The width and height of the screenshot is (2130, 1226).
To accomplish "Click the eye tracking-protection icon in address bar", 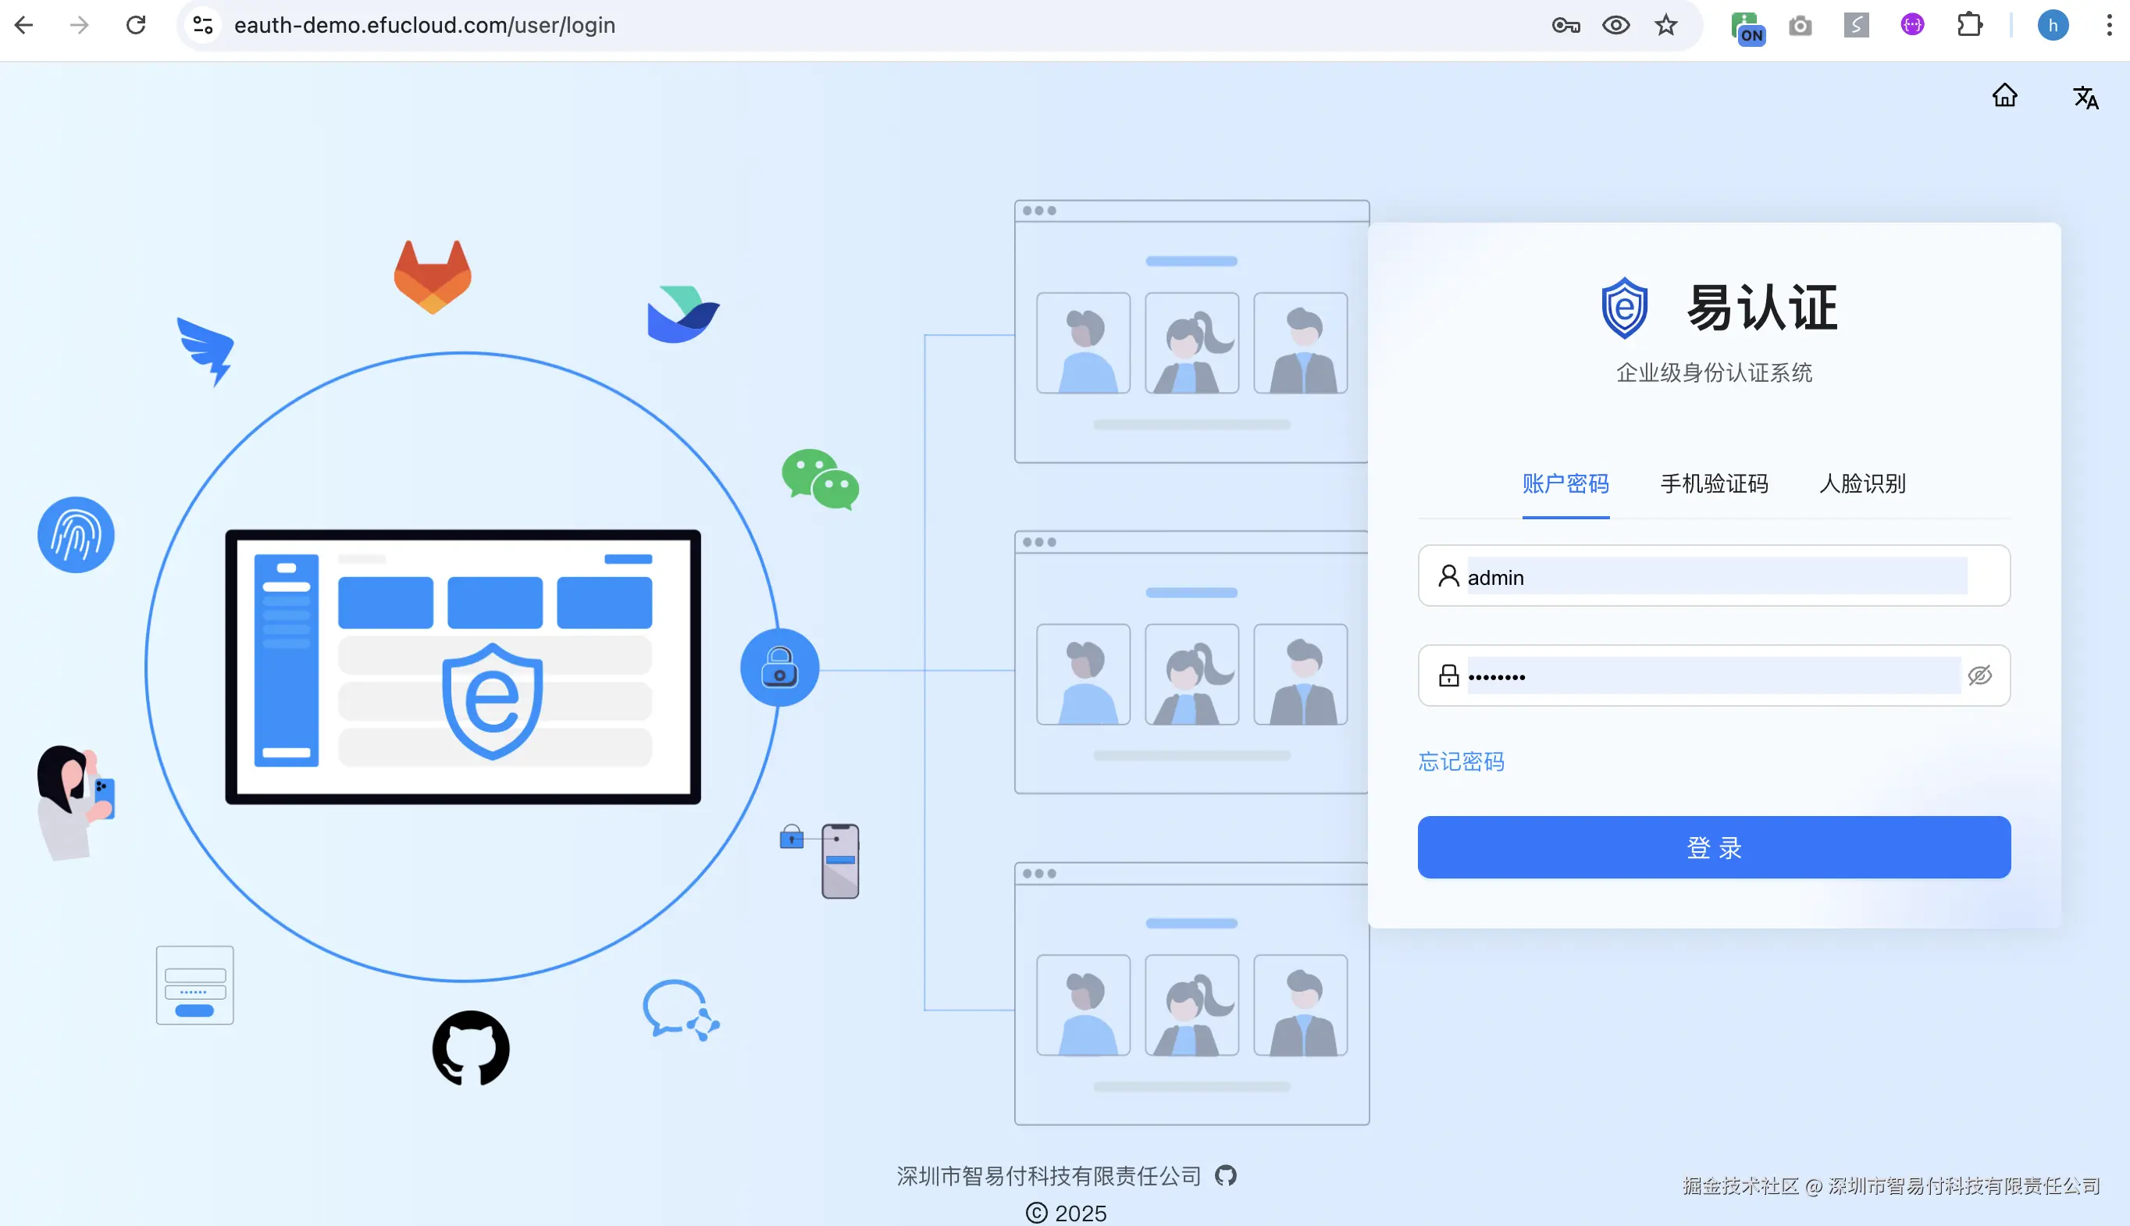I will pos(1615,25).
